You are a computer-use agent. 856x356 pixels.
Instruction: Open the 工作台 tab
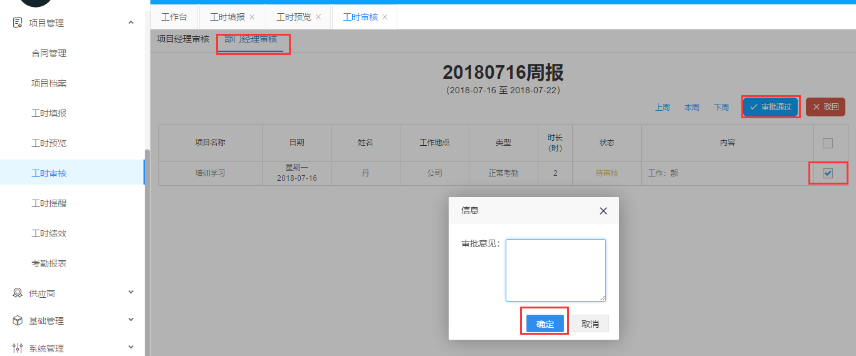coord(174,17)
